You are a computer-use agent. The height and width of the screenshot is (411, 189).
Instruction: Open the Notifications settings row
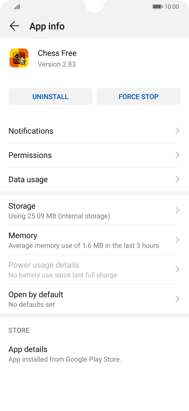(31, 131)
